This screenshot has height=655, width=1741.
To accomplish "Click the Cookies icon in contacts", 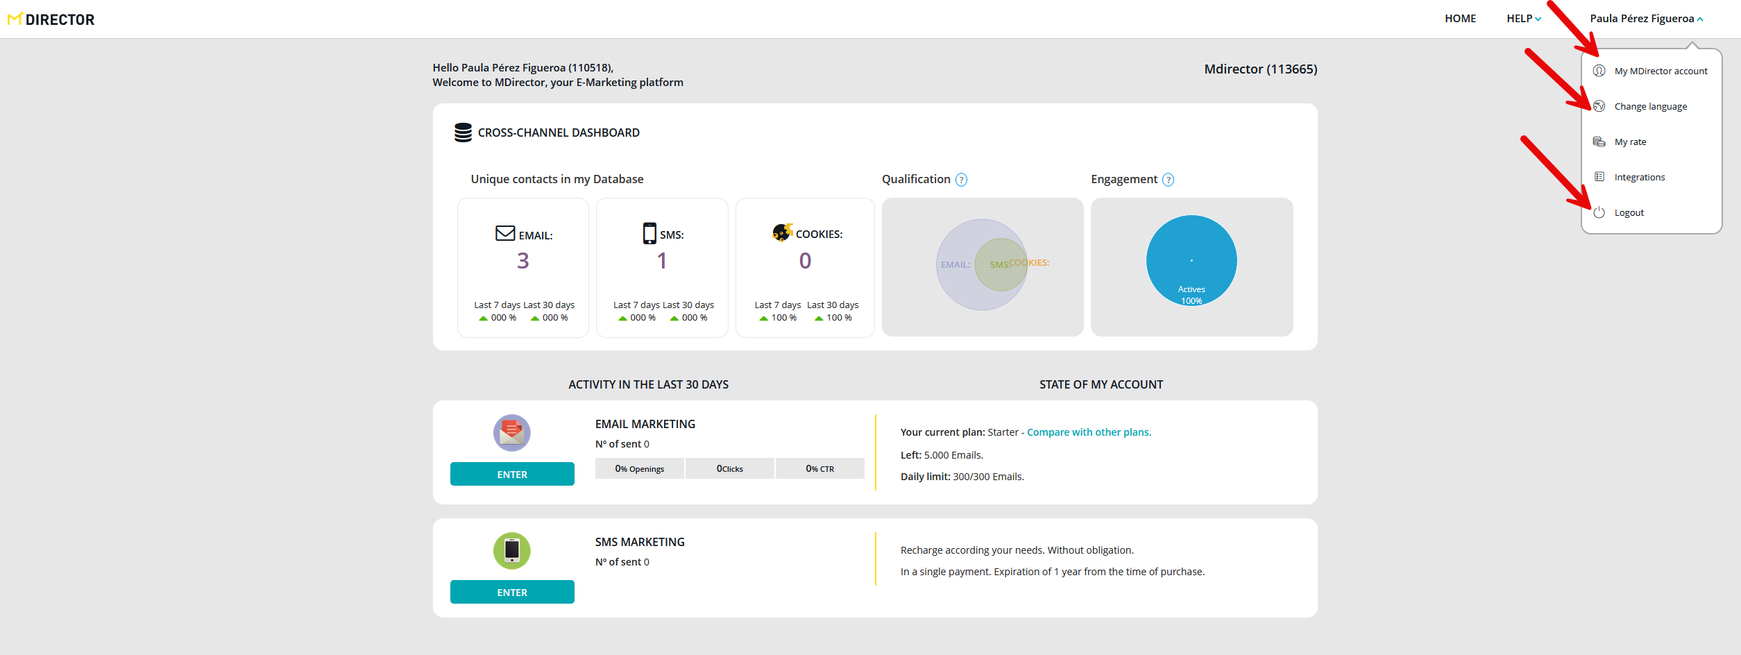I will tap(782, 232).
